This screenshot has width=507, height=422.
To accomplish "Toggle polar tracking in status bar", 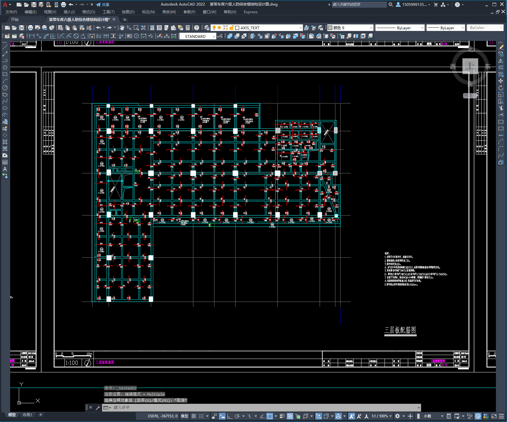I will [x=237, y=416].
